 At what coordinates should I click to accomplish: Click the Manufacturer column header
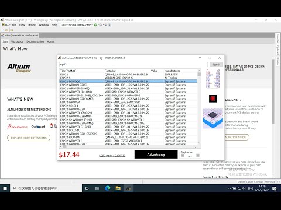(x=172, y=71)
